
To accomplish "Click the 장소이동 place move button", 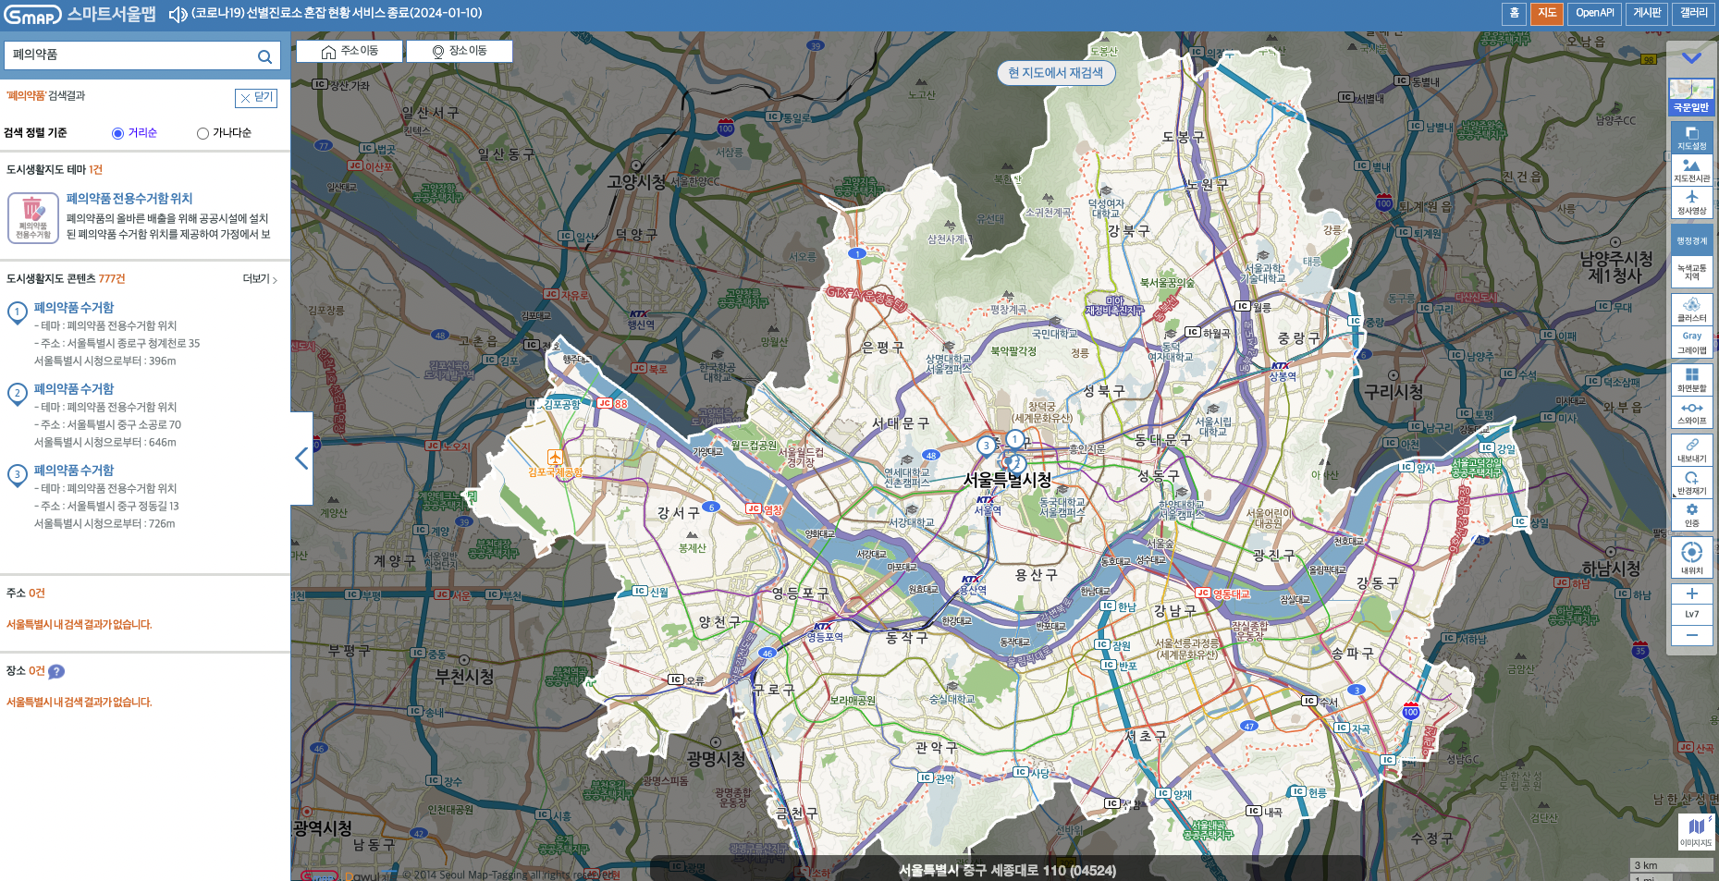I will (x=460, y=51).
